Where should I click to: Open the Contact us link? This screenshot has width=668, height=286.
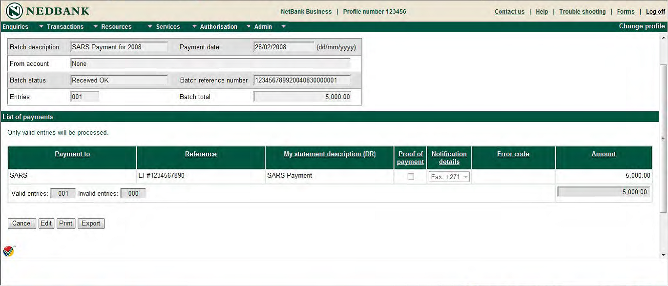point(509,11)
